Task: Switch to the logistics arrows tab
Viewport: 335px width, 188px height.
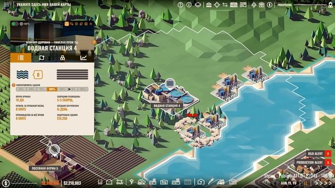Action: [42, 58]
